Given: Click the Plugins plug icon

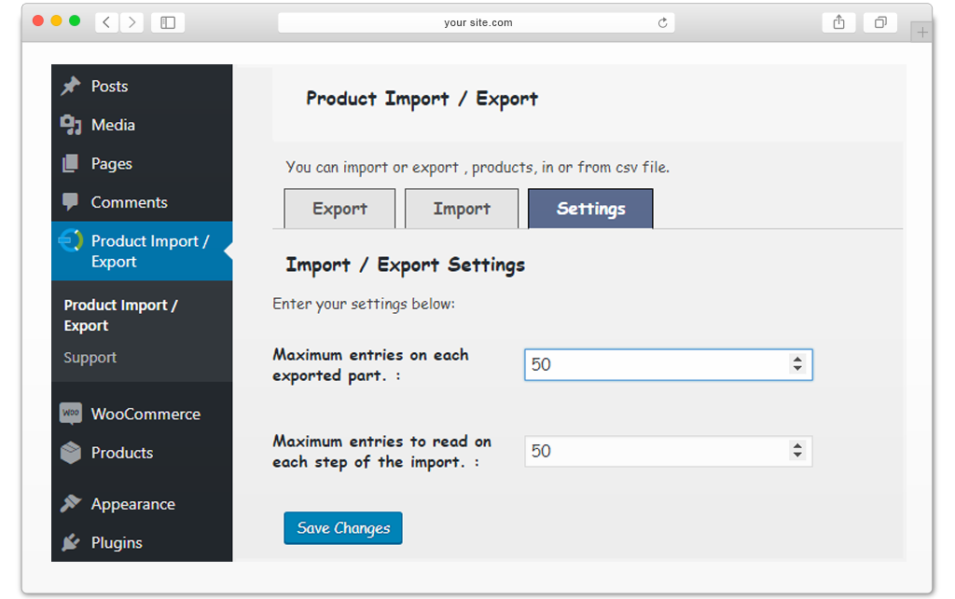Looking at the screenshot, I should [71, 542].
